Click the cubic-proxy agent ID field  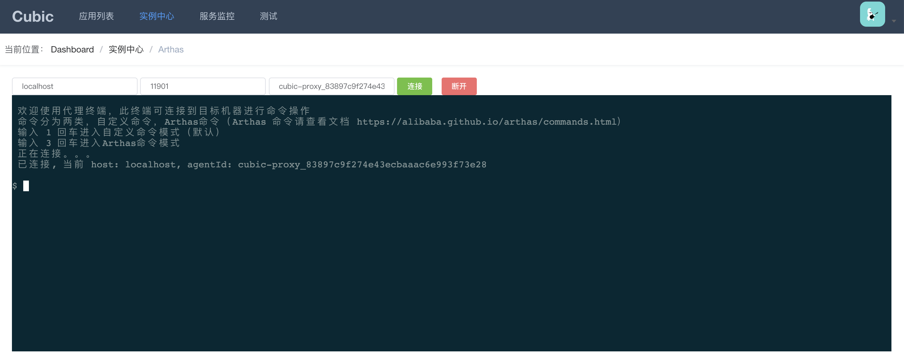pyautogui.click(x=331, y=86)
